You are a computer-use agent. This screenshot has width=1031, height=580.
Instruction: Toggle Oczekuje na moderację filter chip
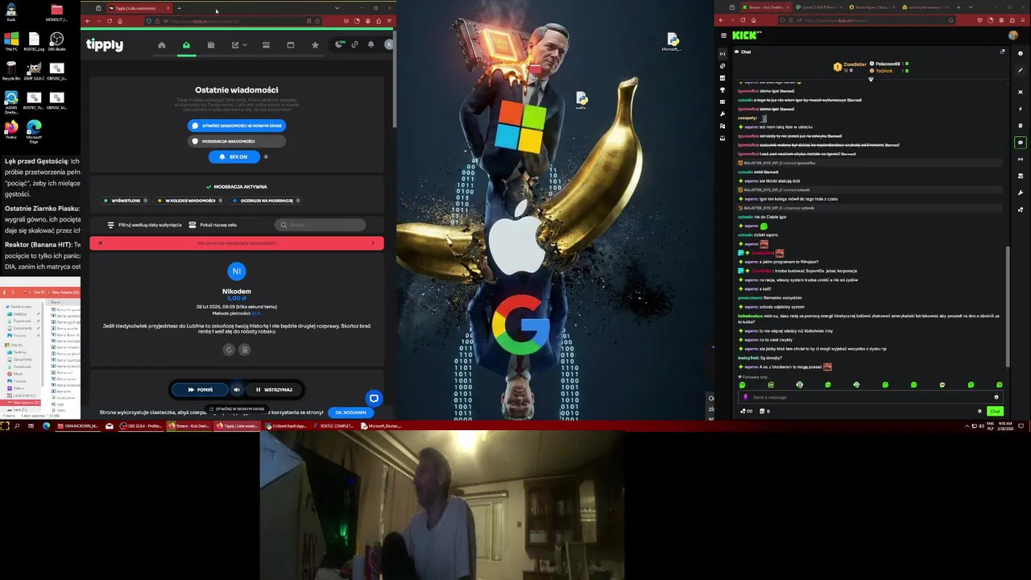265,201
